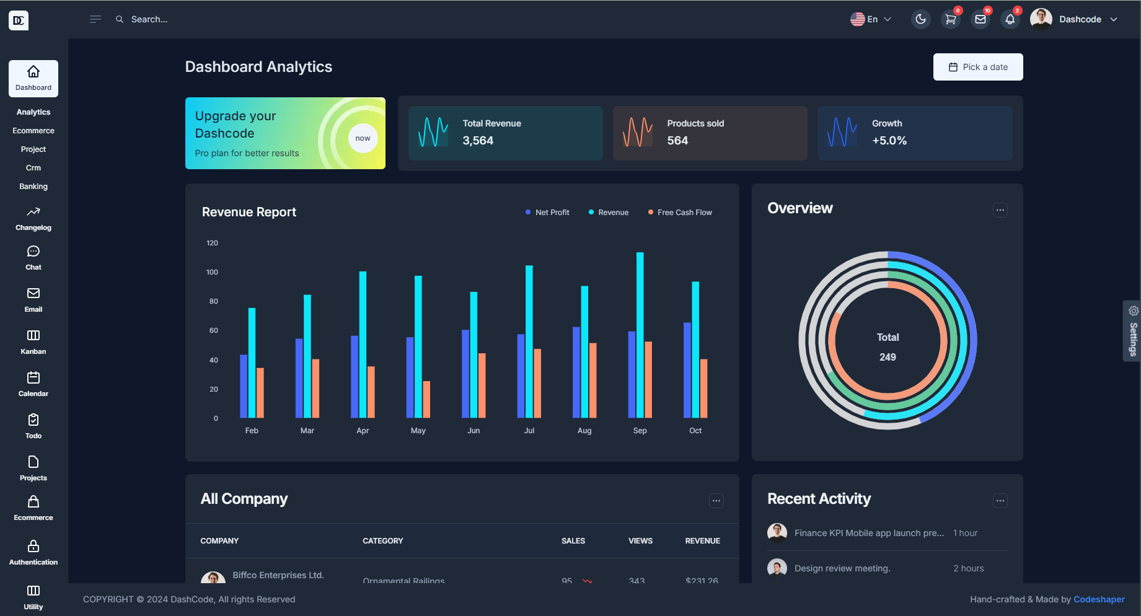Open Finance KPI Mobile app activity
1141x616 pixels.
[887, 533]
